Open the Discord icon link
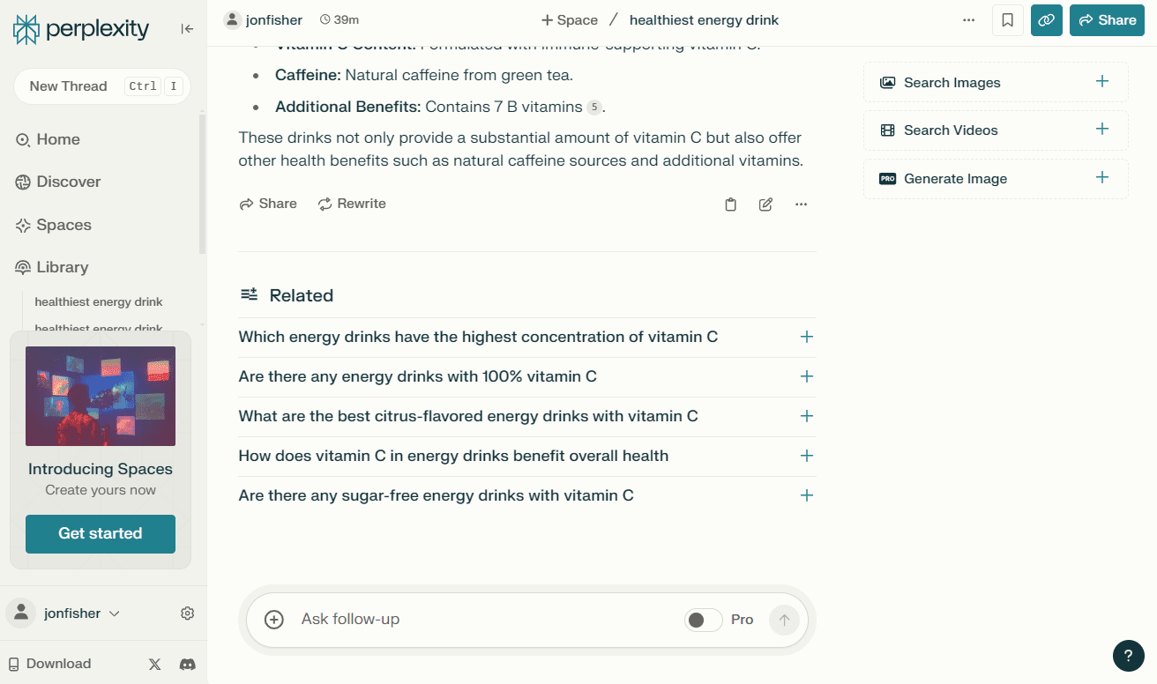The height and width of the screenshot is (684, 1157). [187, 665]
